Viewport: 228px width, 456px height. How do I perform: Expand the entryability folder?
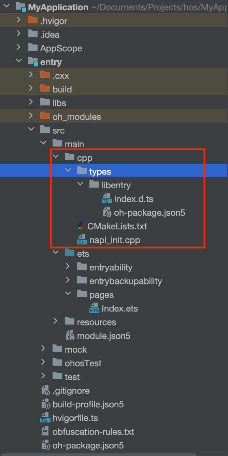click(68, 267)
